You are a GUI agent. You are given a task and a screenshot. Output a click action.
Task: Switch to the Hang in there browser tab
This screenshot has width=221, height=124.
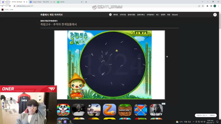pos(42,2)
